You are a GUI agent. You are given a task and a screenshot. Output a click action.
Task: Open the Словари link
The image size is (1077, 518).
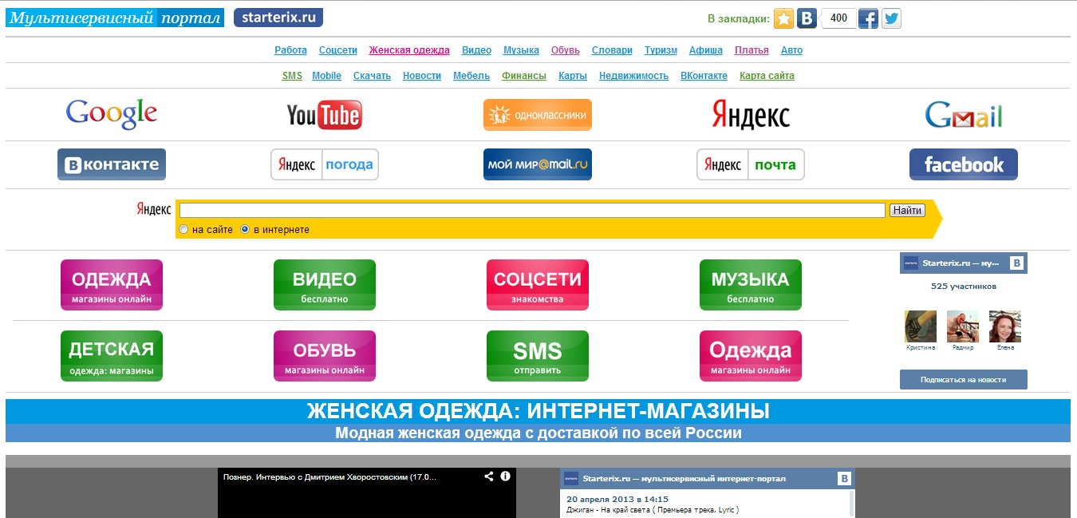point(612,50)
